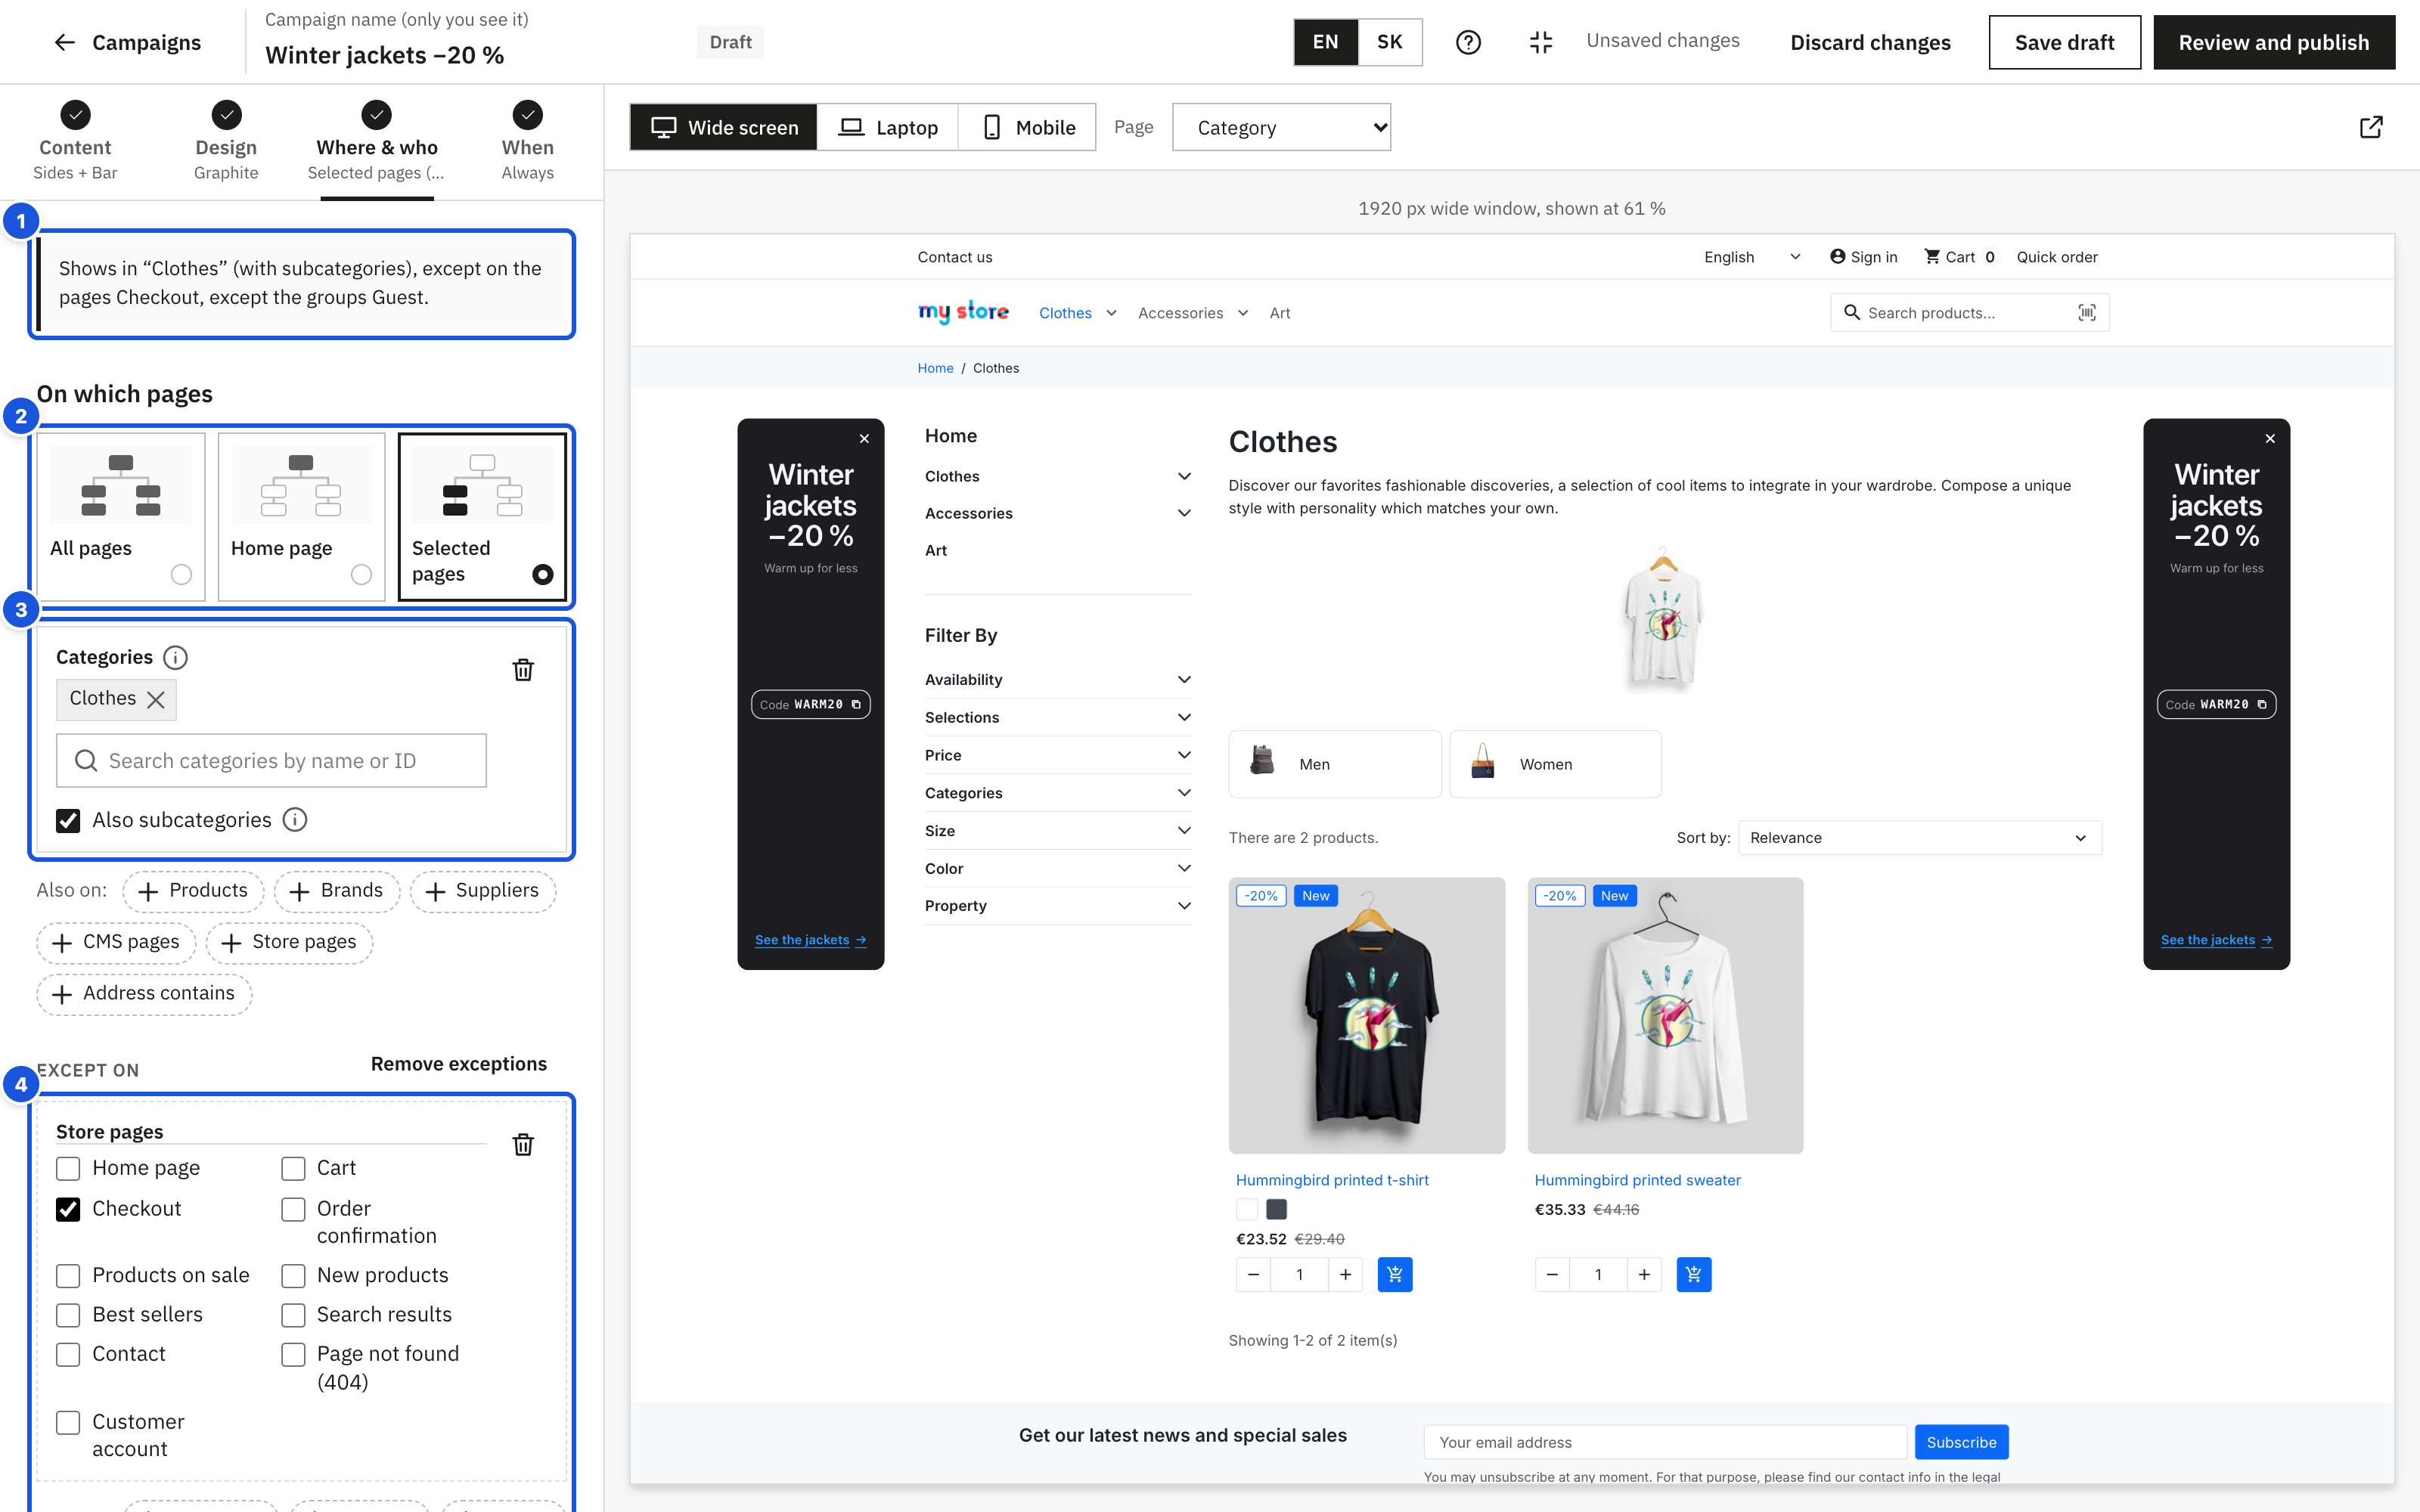Check the Search results exception checkbox
The width and height of the screenshot is (2420, 1512).
(x=293, y=1315)
